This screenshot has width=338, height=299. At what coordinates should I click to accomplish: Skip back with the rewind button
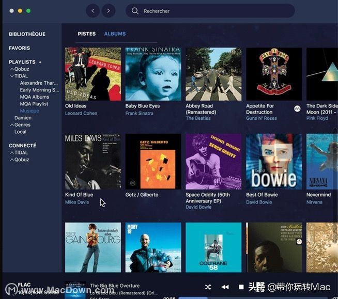(225, 287)
